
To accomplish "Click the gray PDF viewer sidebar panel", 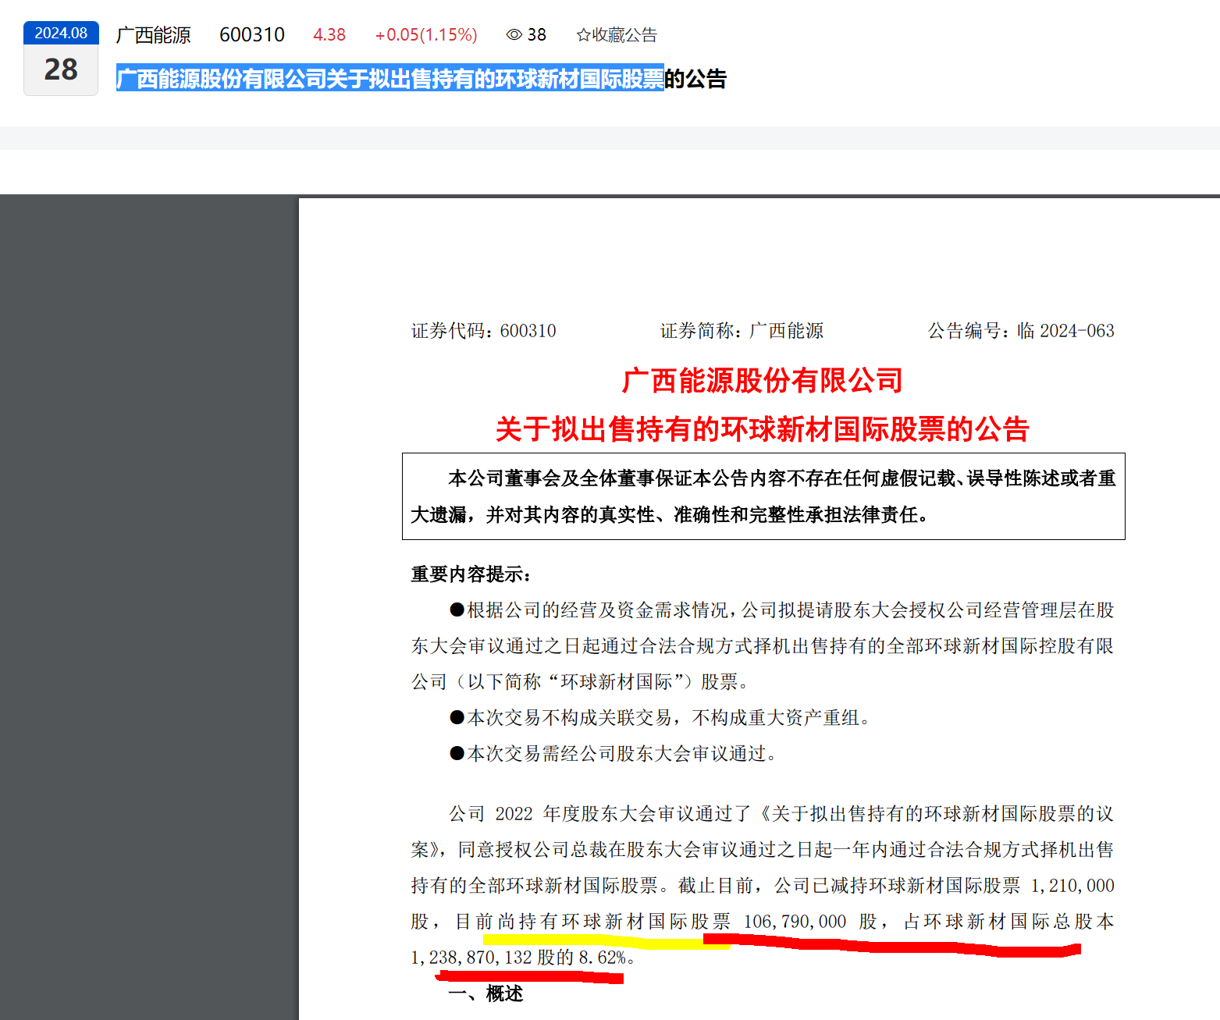I will (149, 609).
